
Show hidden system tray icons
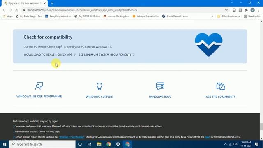(225, 144)
